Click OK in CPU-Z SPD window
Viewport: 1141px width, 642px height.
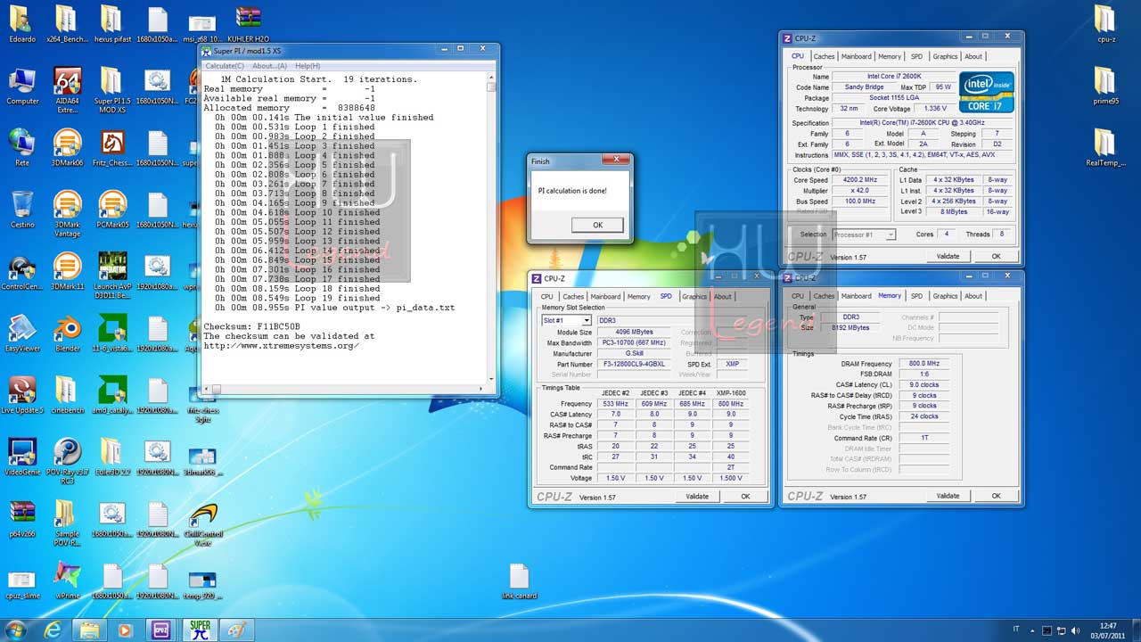click(745, 497)
